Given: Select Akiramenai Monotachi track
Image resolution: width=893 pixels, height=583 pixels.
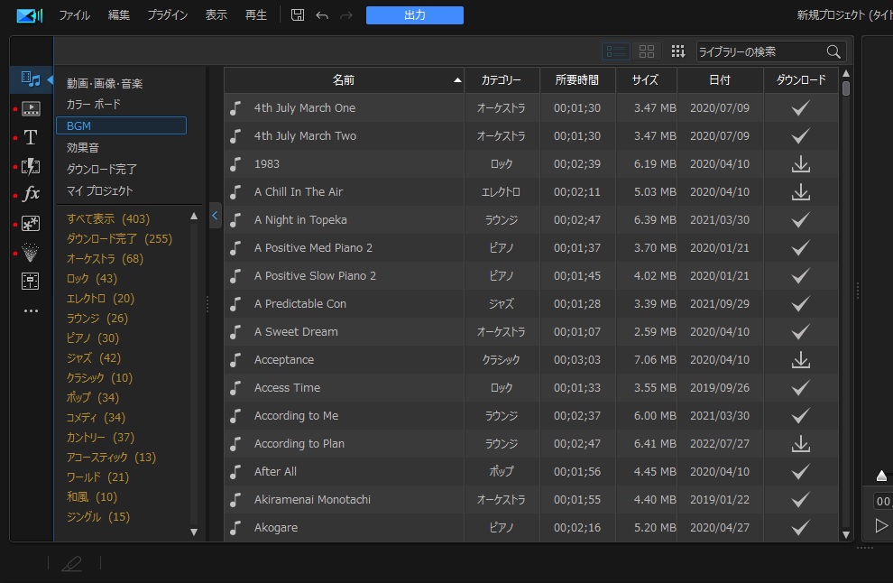Looking at the screenshot, I should pyautogui.click(x=531, y=500).
